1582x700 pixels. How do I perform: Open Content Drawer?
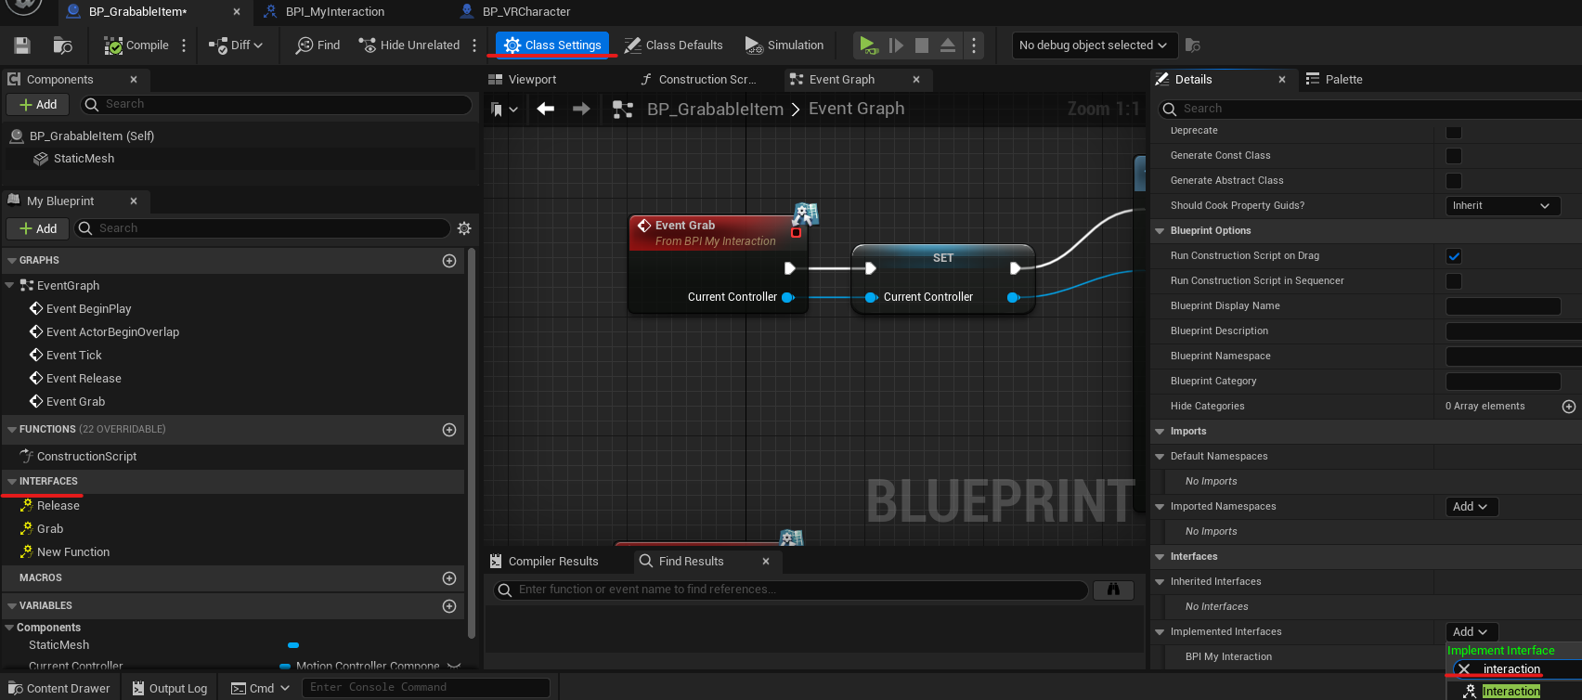59,689
